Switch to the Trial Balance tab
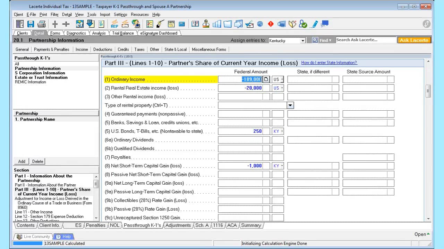 123,33
